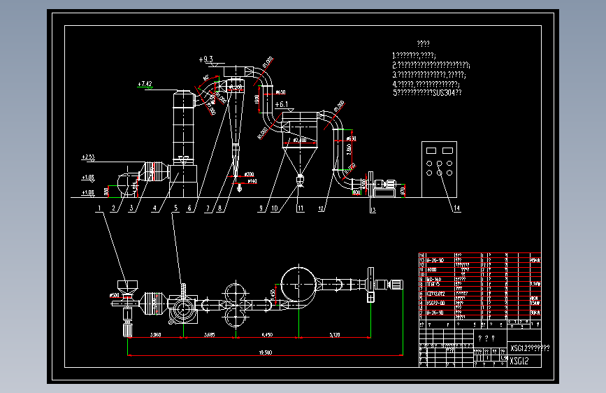Click the 1,450 dimension in plan view
The height and width of the screenshot is (393, 606).
point(273,294)
